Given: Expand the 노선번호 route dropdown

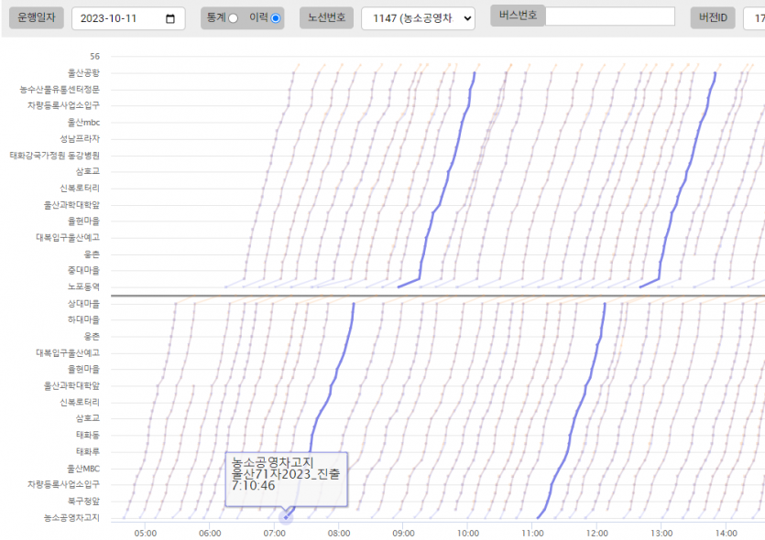Looking at the screenshot, I should click(x=418, y=18).
